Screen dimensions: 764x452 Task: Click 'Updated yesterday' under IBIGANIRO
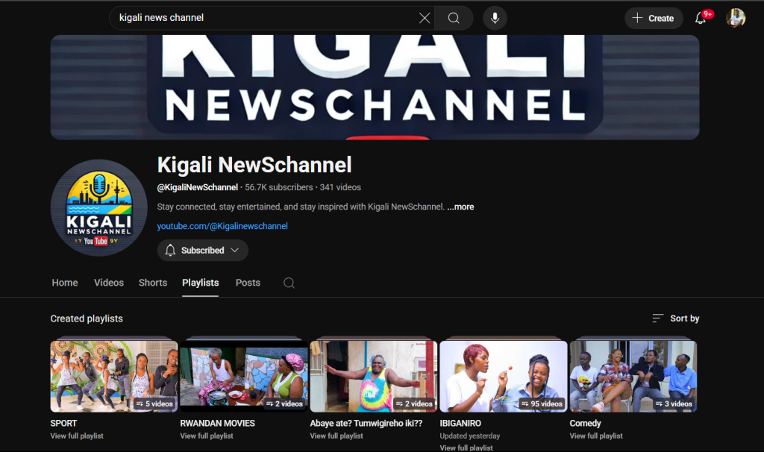pyautogui.click(x=470, y=436)
